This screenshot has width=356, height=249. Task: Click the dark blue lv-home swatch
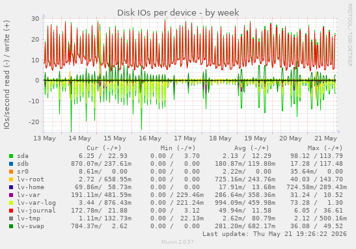[x=11, y=187]
